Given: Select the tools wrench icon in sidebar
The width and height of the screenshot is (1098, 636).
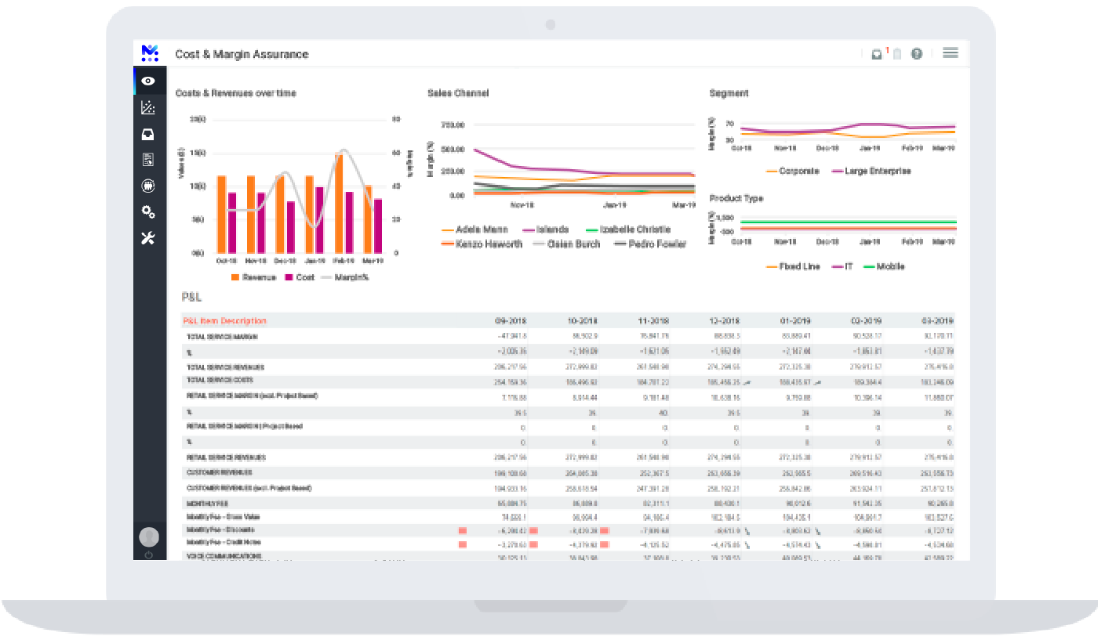Looking at the screenshot, I should click(x=148, y=237).
